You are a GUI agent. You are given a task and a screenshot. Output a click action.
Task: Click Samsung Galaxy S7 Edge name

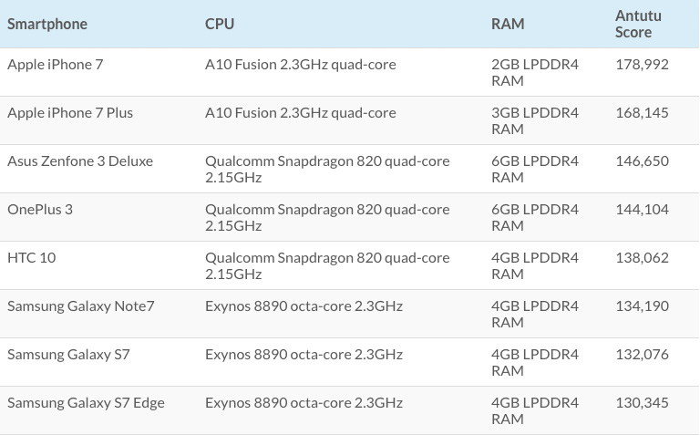(86, 403)
